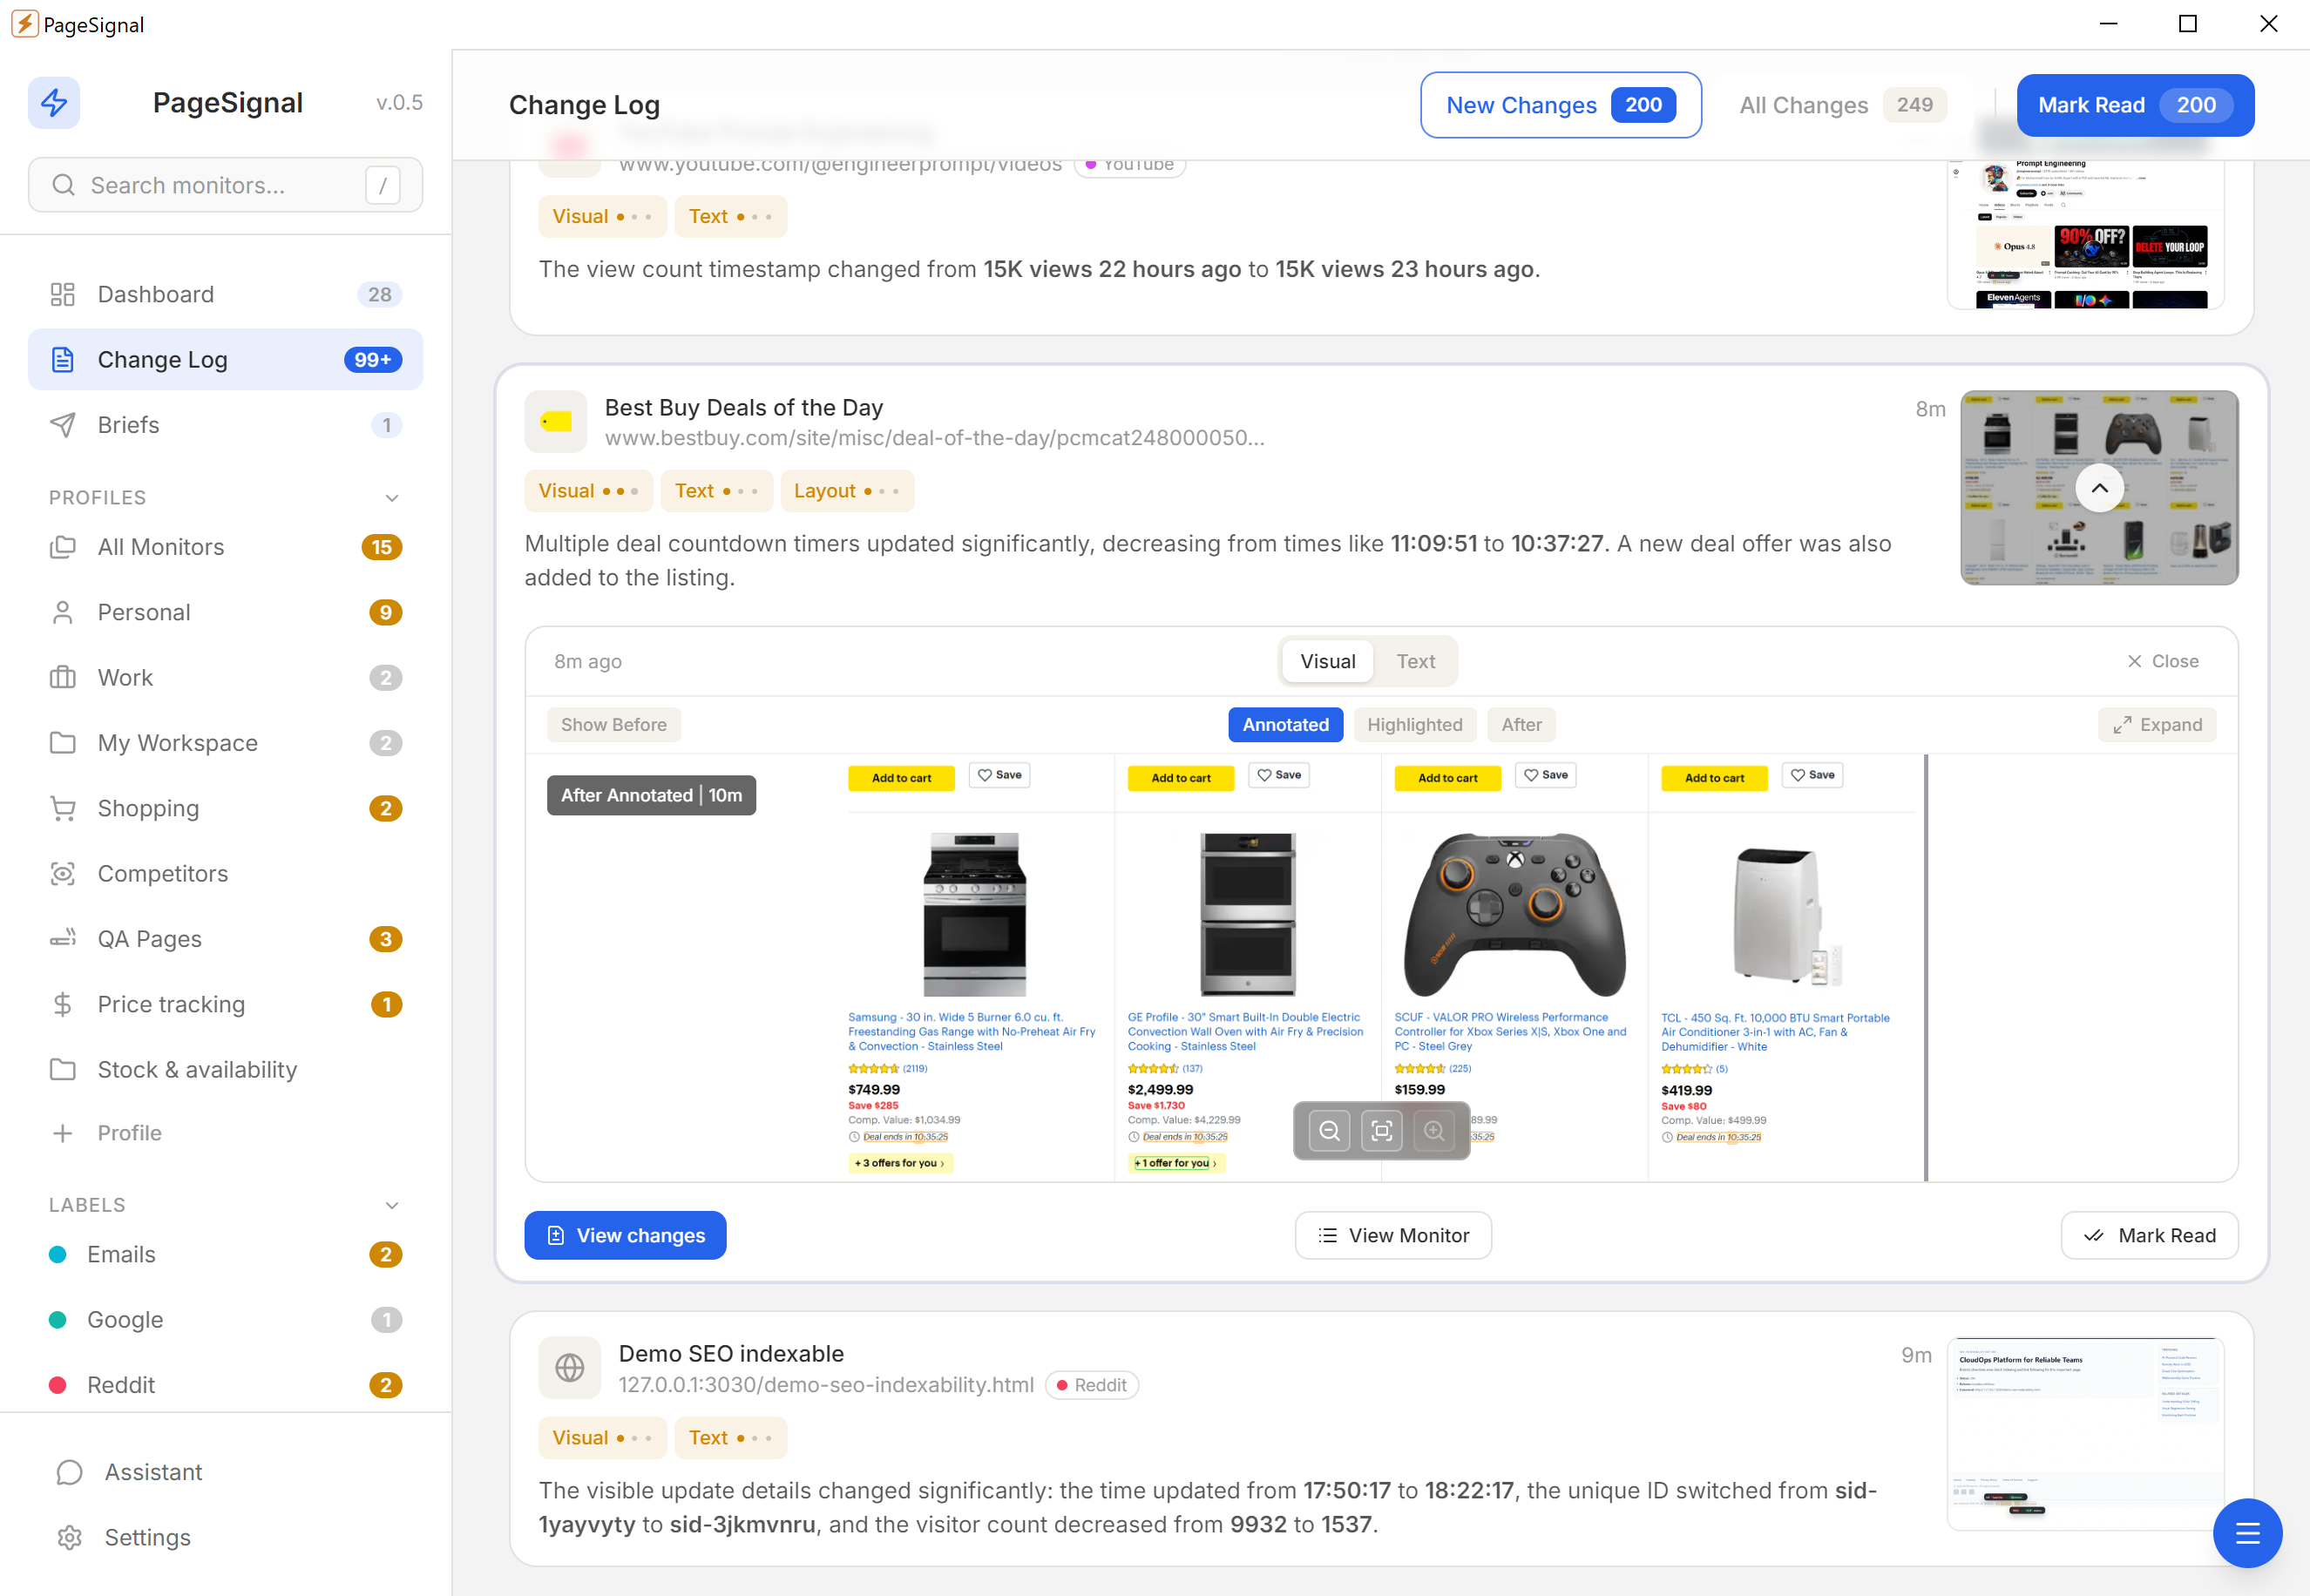The width and height of the screenshot is (2310, 1596).
Task: Click the search magnifier icon
Action: point(63,185)
